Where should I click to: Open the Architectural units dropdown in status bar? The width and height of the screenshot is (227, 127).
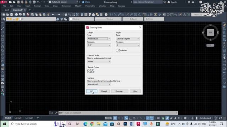pos(206,118)
